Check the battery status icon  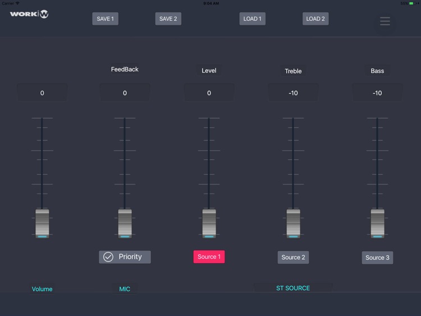(413, 3)
